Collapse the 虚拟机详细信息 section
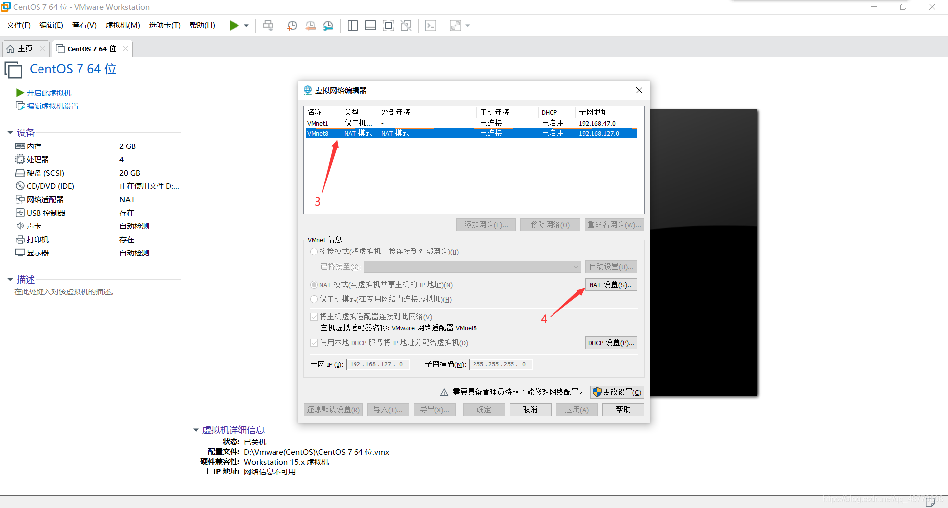Image resolution: width=948 pixels, height=508 pixels. 196,430
